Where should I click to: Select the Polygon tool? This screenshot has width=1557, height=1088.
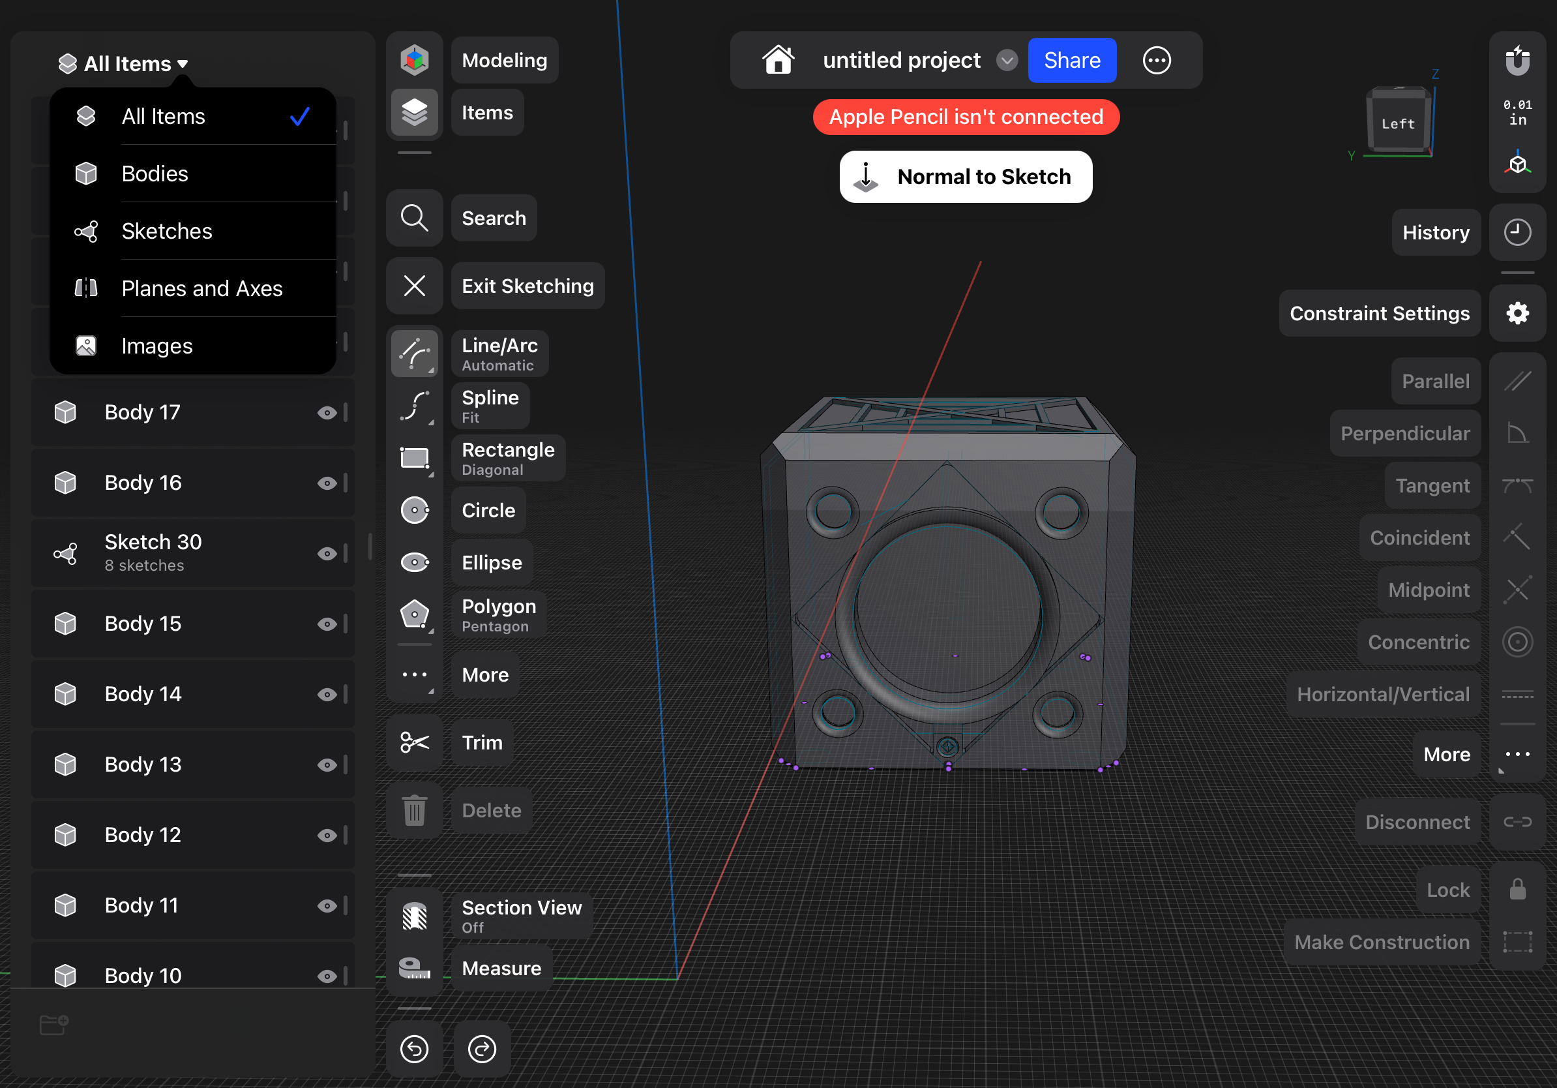click(x=498, y=614)
